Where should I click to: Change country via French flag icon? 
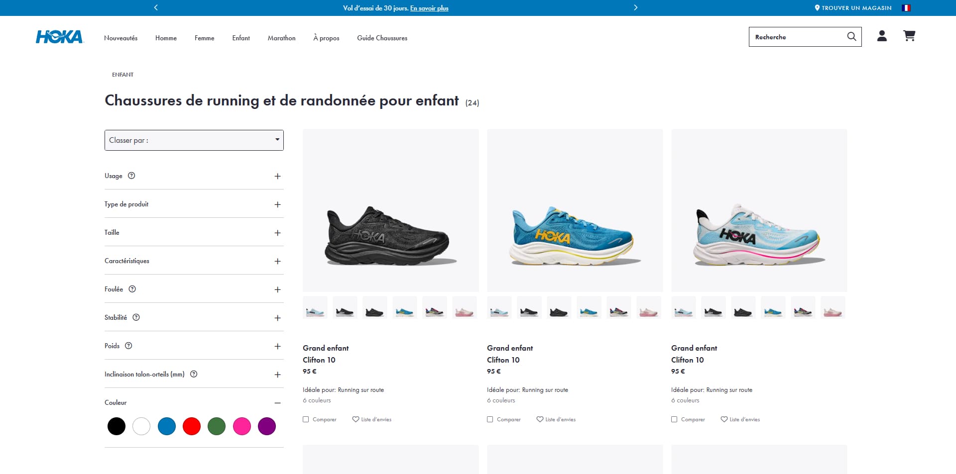click(x=906, y=8)
